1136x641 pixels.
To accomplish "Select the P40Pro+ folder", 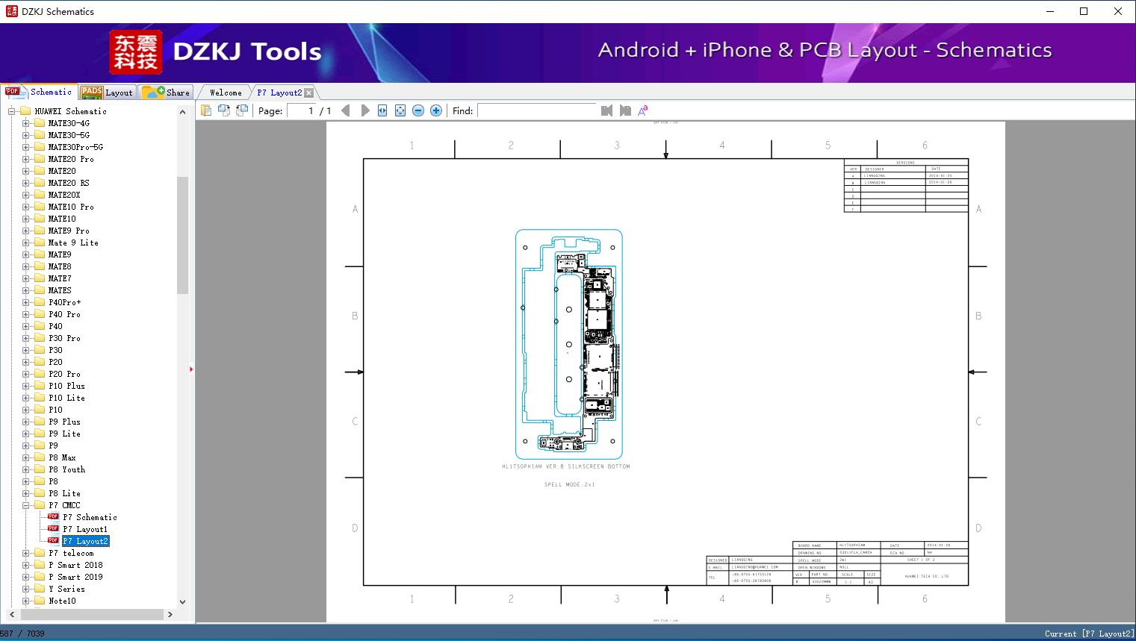I will click(65, 302).
